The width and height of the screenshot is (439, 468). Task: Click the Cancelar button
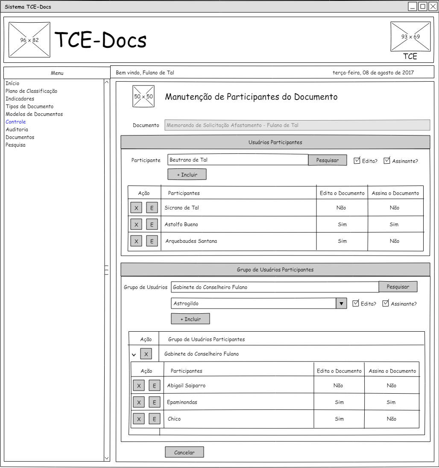tap(184, 452)
